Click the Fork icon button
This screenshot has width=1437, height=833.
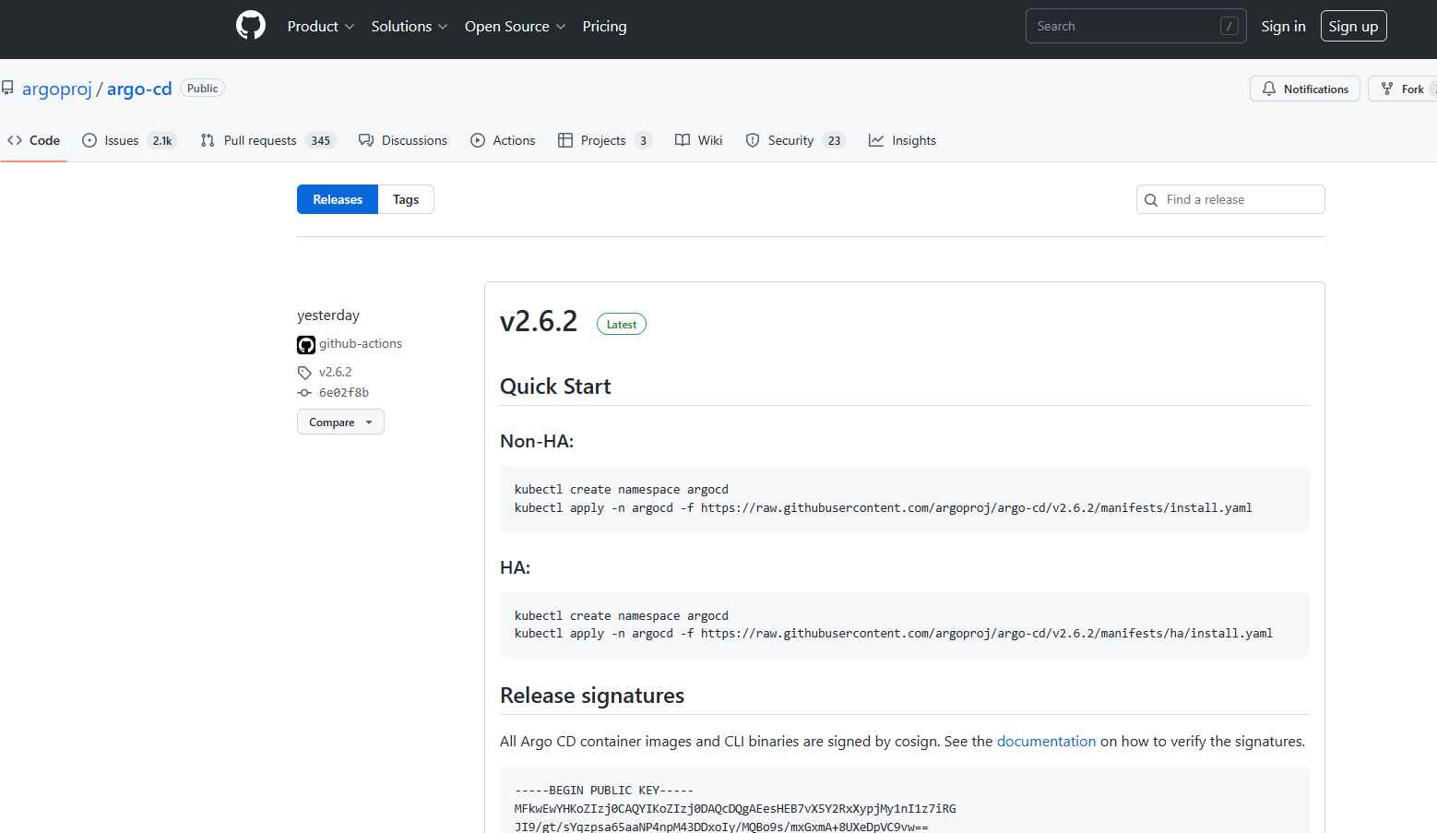tap(1387, 89)
